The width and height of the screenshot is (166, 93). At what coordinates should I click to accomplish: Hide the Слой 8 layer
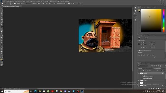tap(139, 83)
